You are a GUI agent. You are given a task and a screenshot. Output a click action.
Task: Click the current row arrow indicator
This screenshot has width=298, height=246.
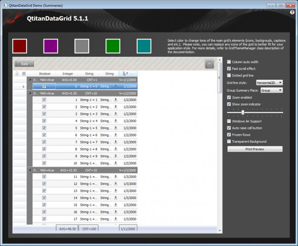23,86
